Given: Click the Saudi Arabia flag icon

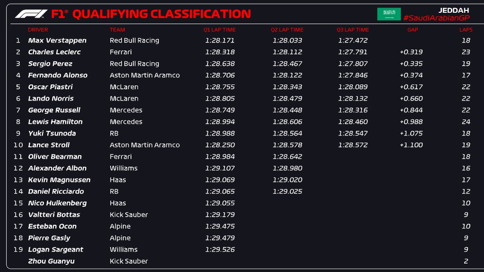Looking at the screenshot, I should 389,14.
